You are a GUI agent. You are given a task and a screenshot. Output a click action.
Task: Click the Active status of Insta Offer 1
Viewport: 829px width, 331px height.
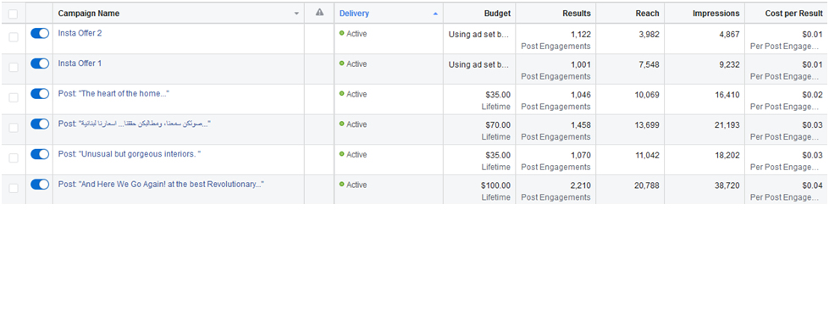pyautogui.click(x=352, y=63)
